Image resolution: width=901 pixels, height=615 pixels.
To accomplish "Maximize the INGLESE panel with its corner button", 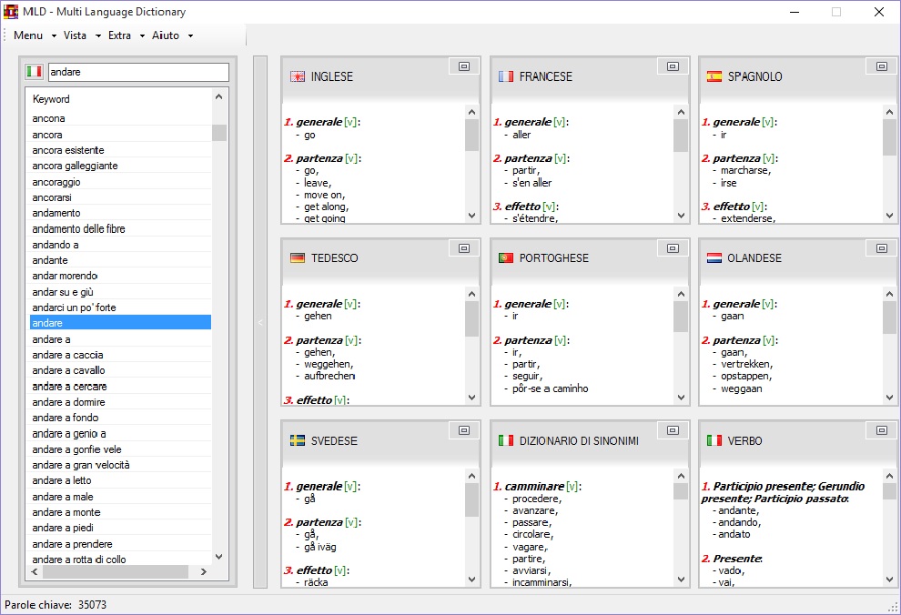I will [463, 66].
